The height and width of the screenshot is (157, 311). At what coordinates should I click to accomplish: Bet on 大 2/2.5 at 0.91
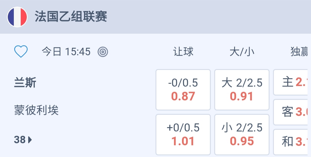(x=242, y=90)
